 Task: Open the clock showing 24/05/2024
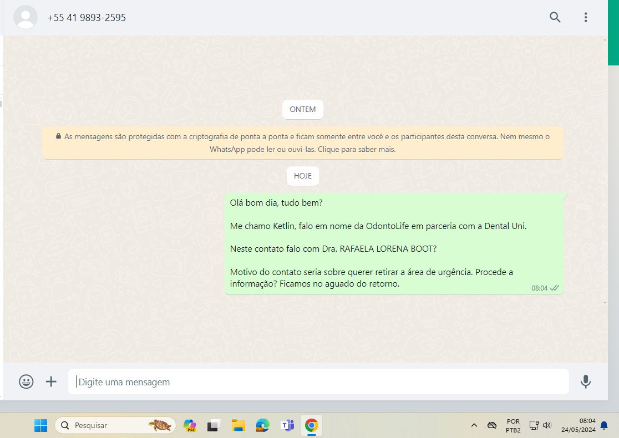(x=579, y=425)
